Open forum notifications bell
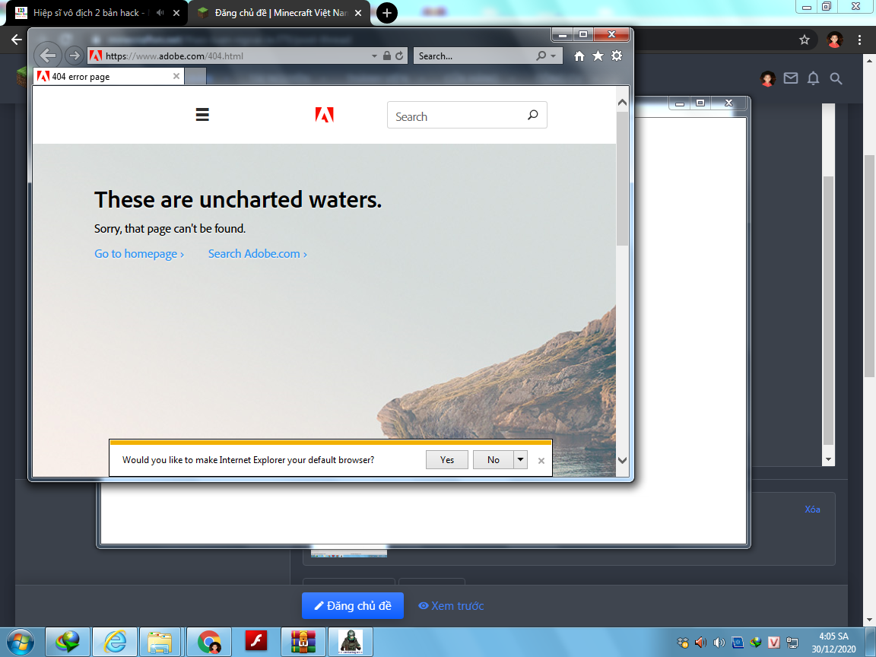 pyautogui.click(x=814, y=79)
